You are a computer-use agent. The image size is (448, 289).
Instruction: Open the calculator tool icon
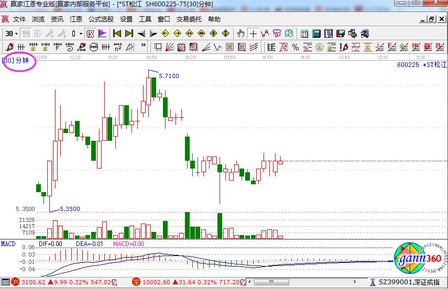point(316,34)
